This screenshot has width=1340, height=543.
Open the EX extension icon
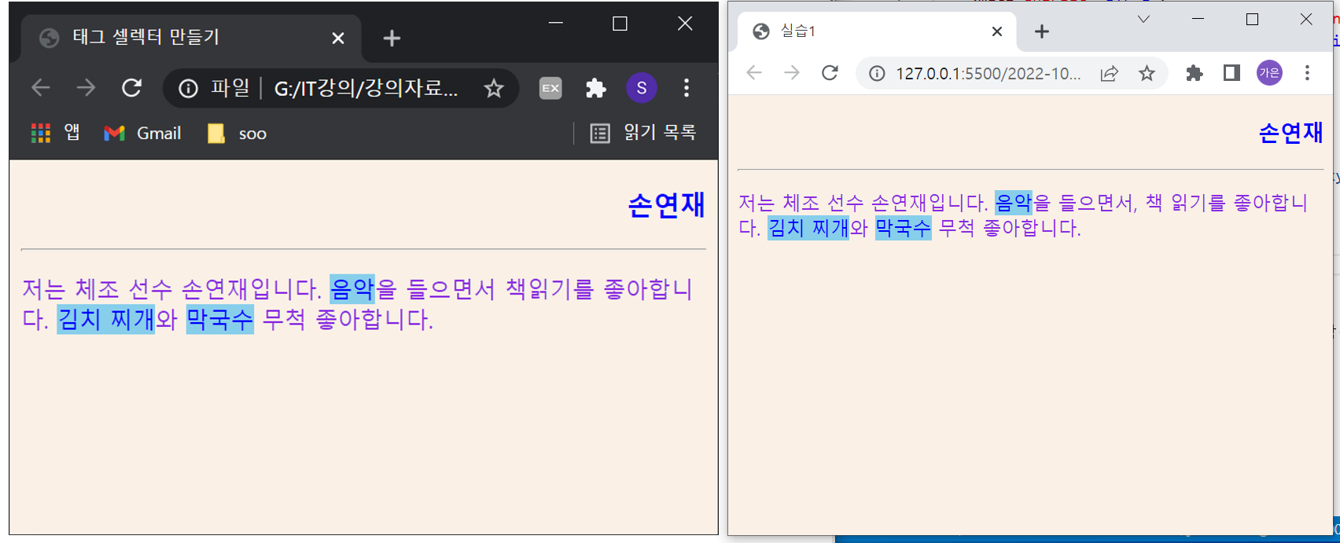[x=550, y=88]
